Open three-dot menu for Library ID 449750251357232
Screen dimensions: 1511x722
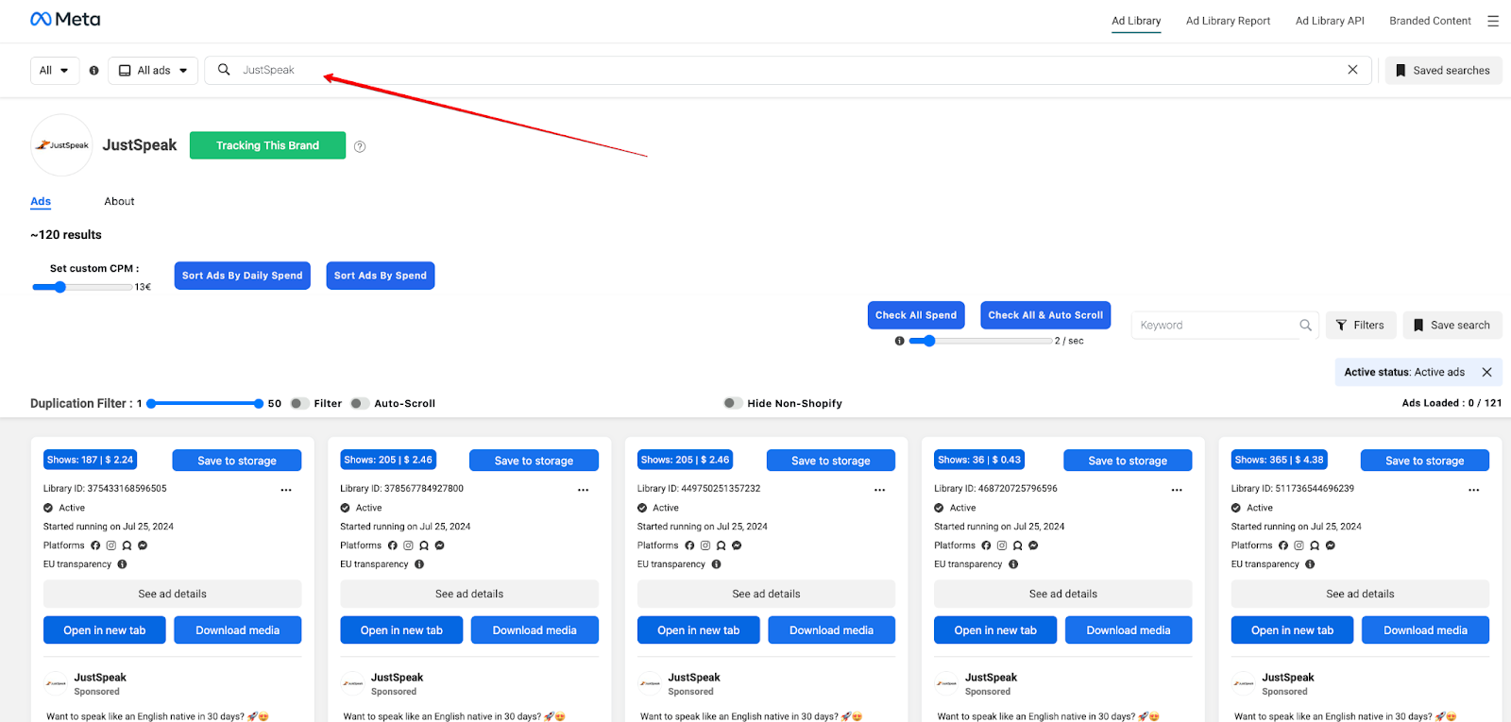(x=879, y=490)
